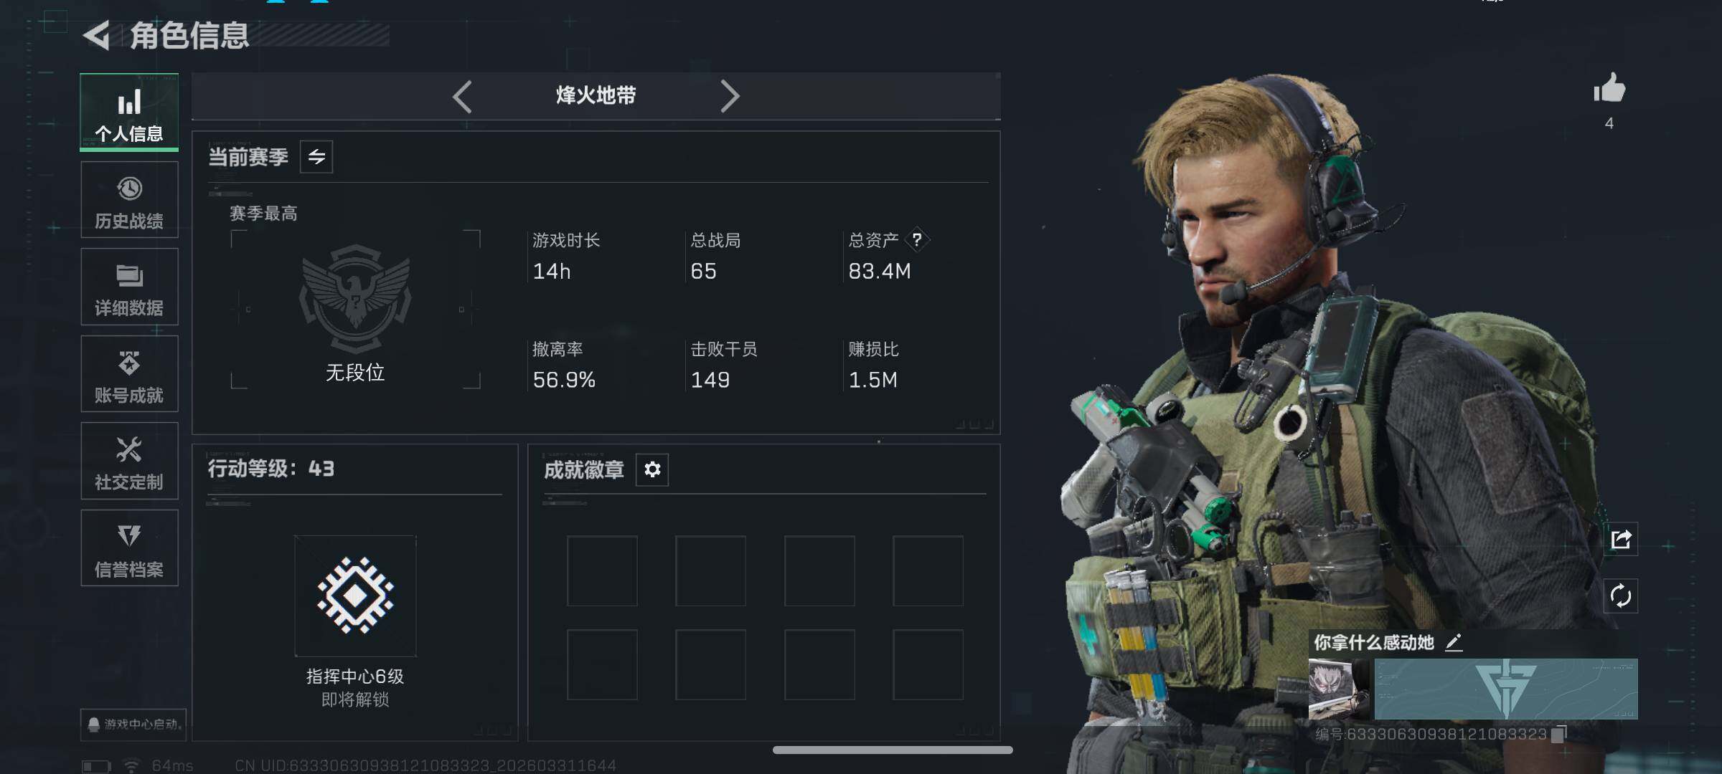The height and width of the screenshot is (774, 1722).
Task: Share the character profile via share icon
Action: 1621,539
